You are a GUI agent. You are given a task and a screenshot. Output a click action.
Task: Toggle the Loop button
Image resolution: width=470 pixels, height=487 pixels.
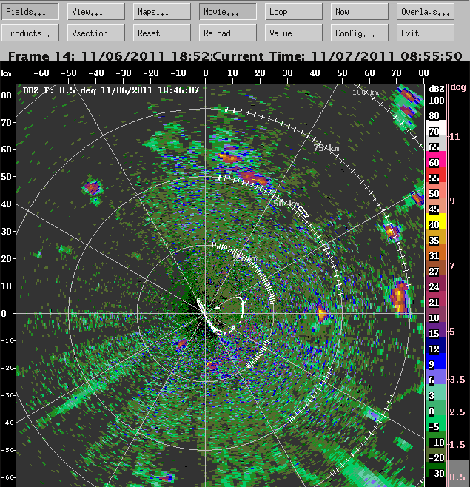coord(294,12)
